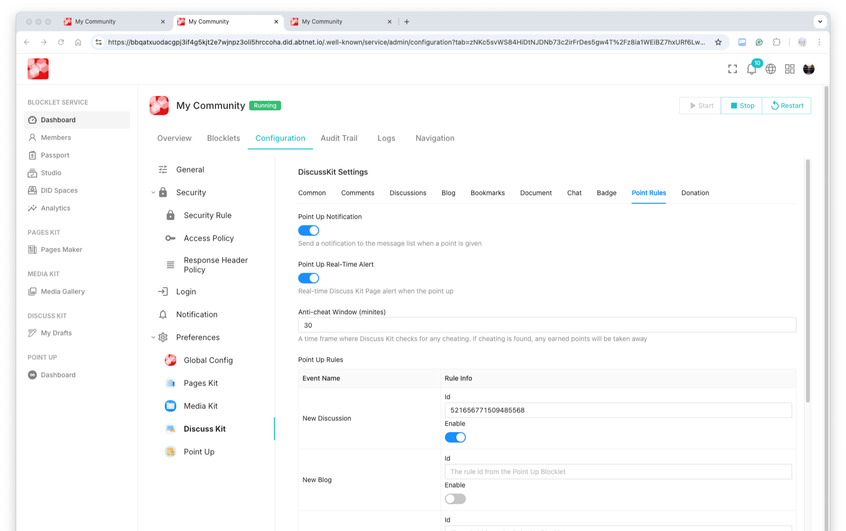Toggle fullscreen mode icon
846x531 pixels.
point(732,69)
